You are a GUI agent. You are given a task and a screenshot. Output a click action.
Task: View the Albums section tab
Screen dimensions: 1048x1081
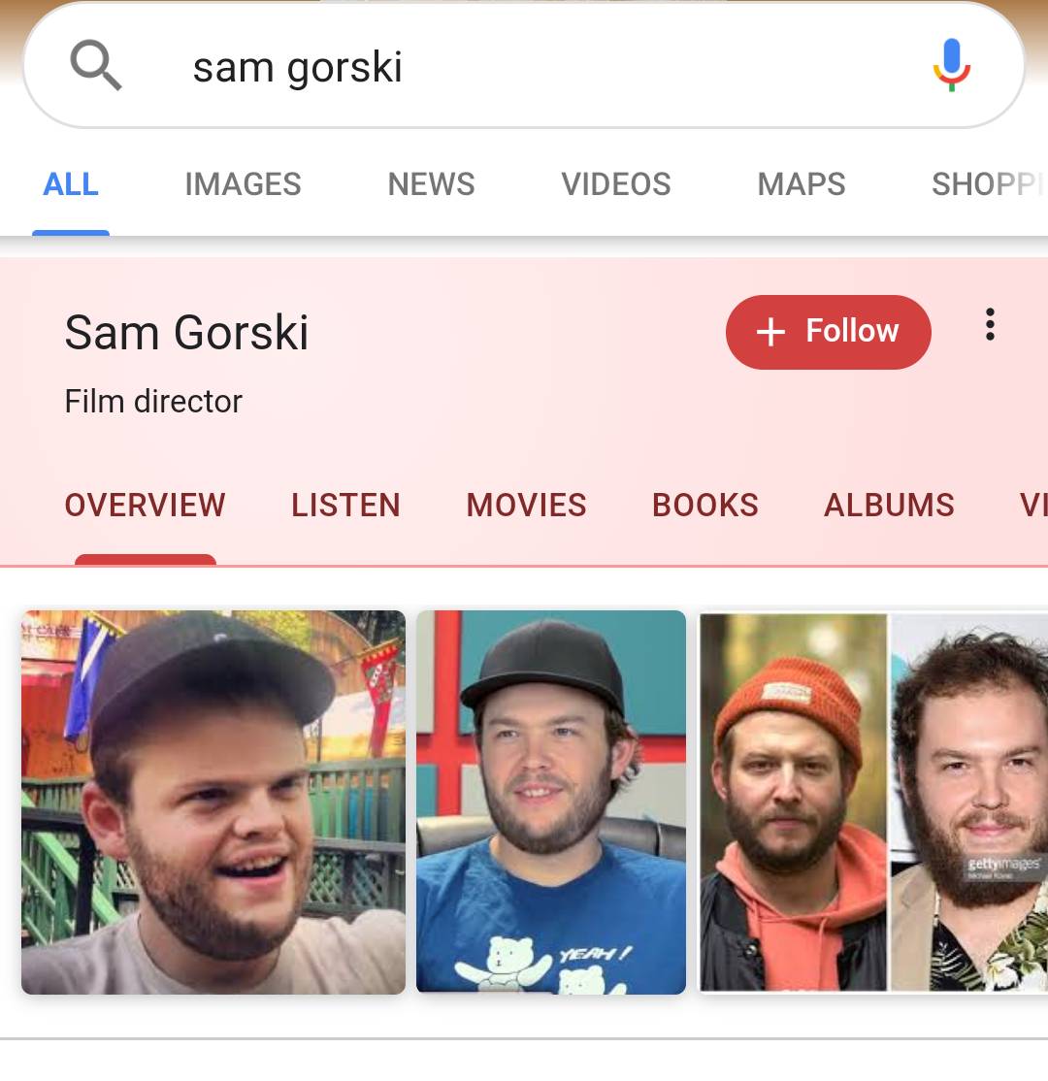click(x=889, y=506)
